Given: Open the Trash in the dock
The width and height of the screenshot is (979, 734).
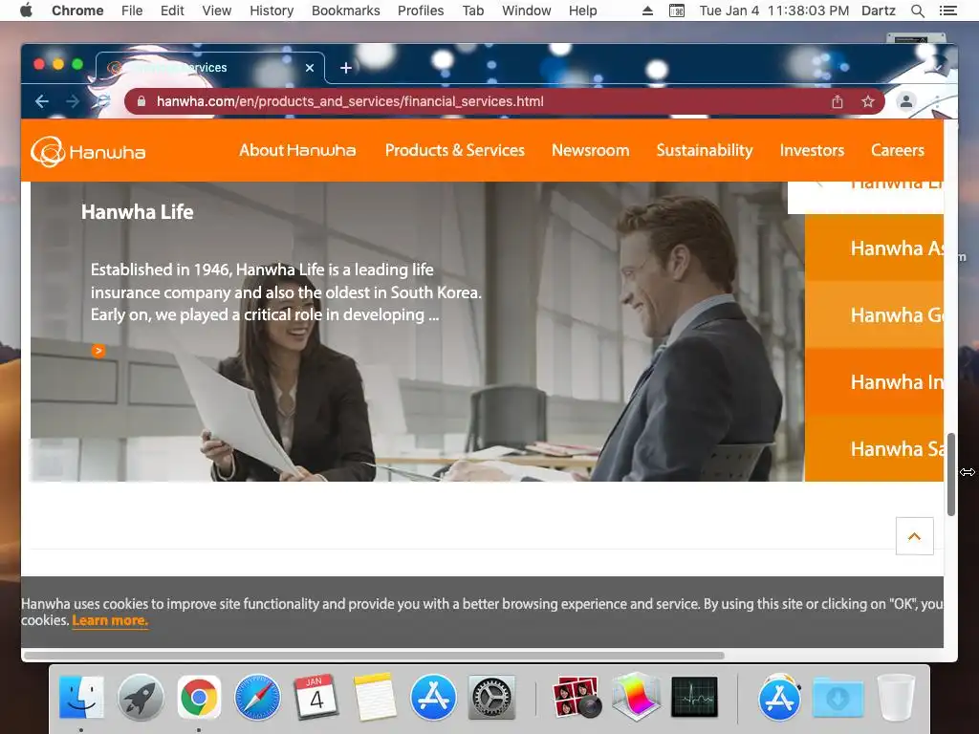Looking at the screenshot, I should point(897,697).
